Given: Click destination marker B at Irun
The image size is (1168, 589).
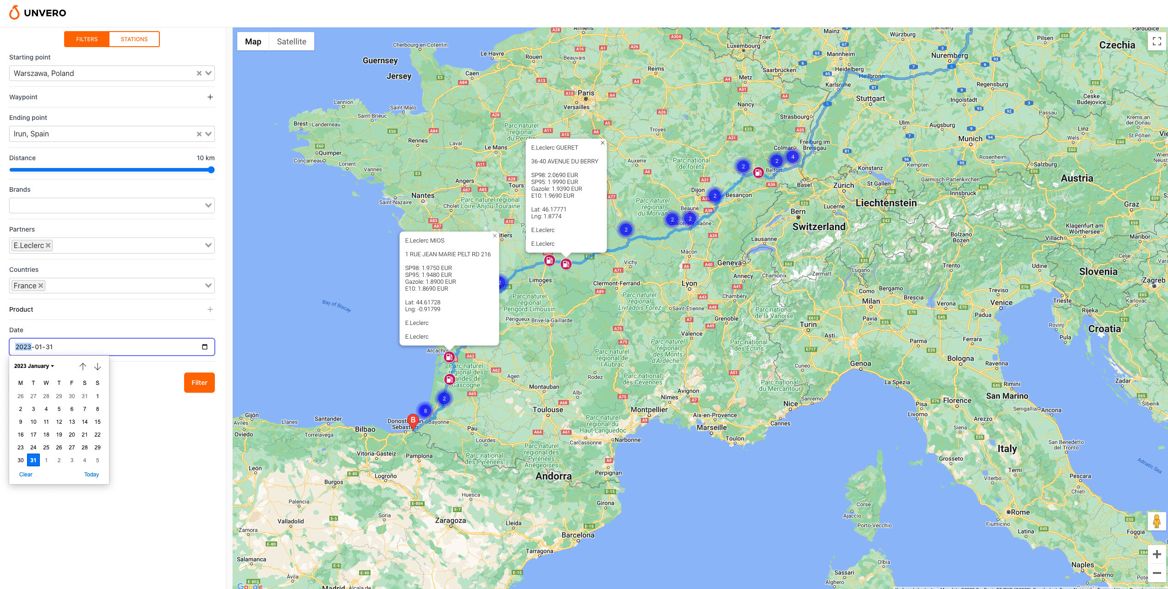Looking at the screenshot, I should 413,421.
